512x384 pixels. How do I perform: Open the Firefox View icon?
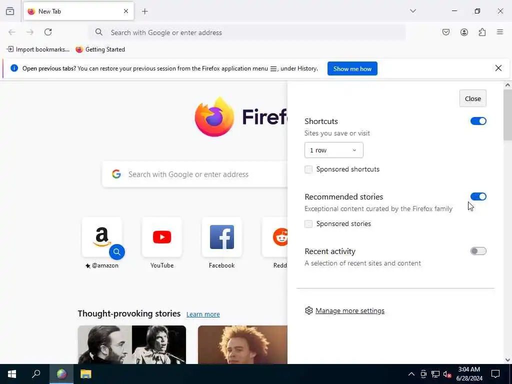pos(10,11)
